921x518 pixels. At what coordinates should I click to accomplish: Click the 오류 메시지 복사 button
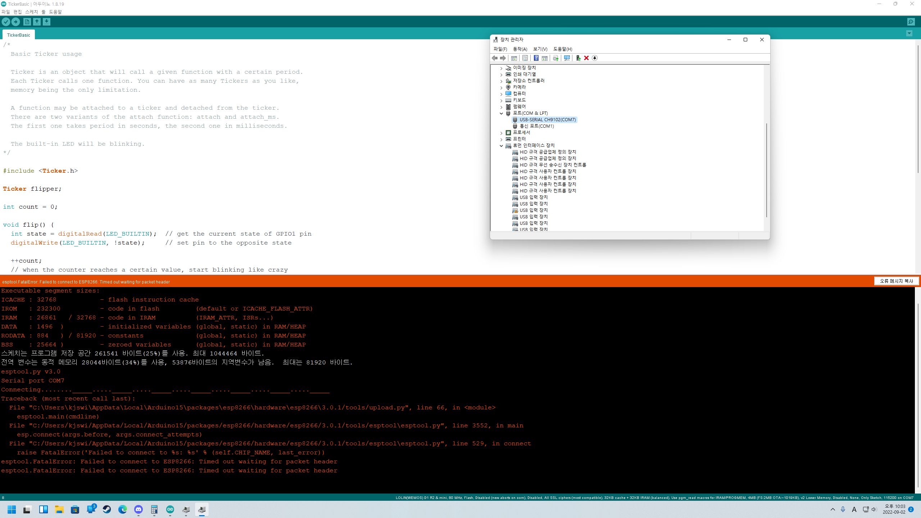896,281
